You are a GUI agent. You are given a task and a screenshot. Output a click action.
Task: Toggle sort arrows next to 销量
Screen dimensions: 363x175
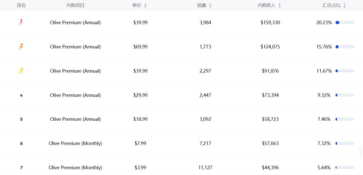point(210,5)
